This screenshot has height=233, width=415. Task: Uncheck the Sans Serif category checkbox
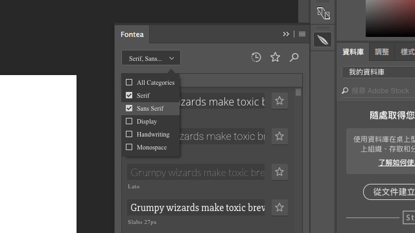pyautogui.click(x=129, y=108)
